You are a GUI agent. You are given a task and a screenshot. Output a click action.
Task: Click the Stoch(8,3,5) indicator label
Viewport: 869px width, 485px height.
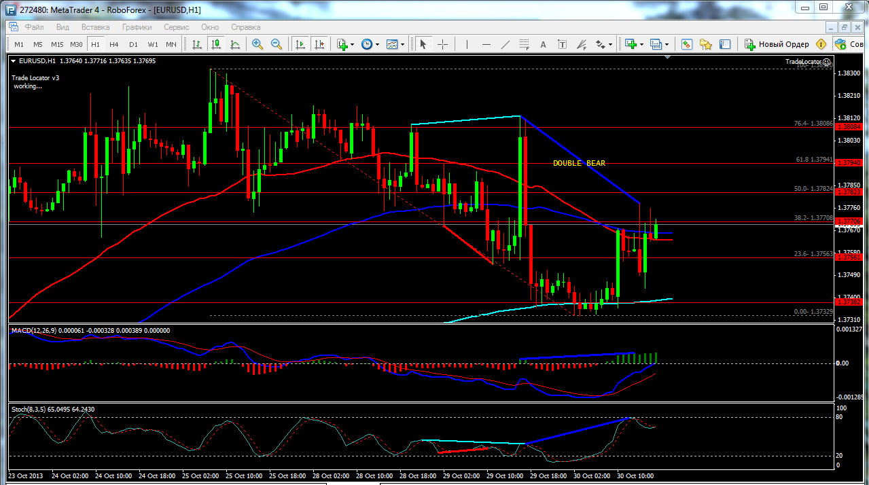(x=28, y=410)
